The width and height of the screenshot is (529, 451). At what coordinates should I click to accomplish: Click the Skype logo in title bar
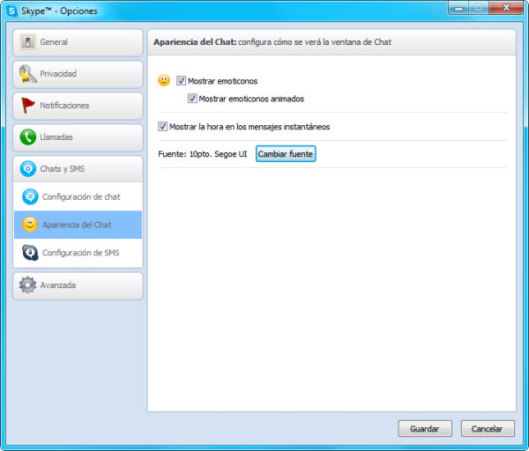point(11,11)
